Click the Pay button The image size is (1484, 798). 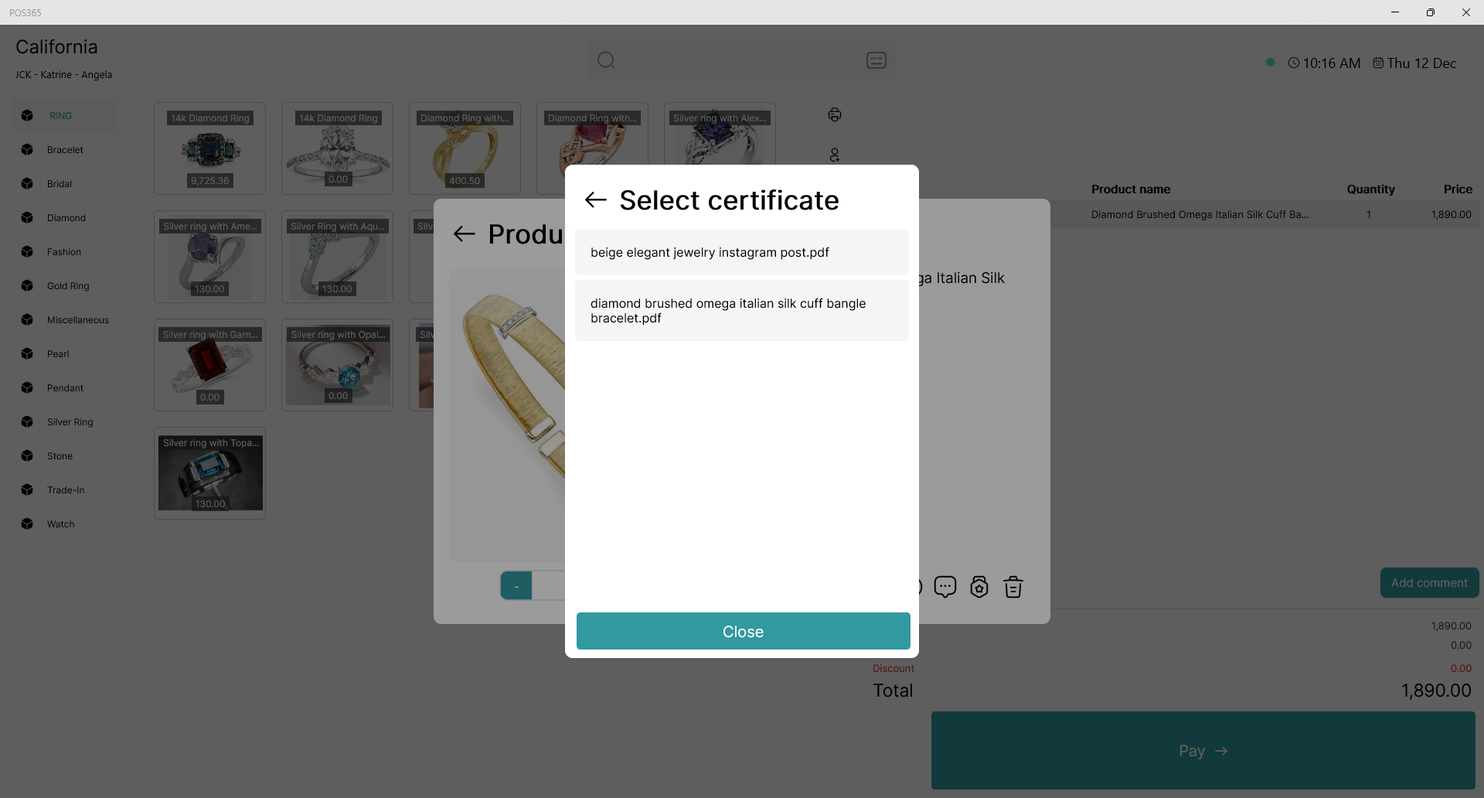click(1203, 751)
